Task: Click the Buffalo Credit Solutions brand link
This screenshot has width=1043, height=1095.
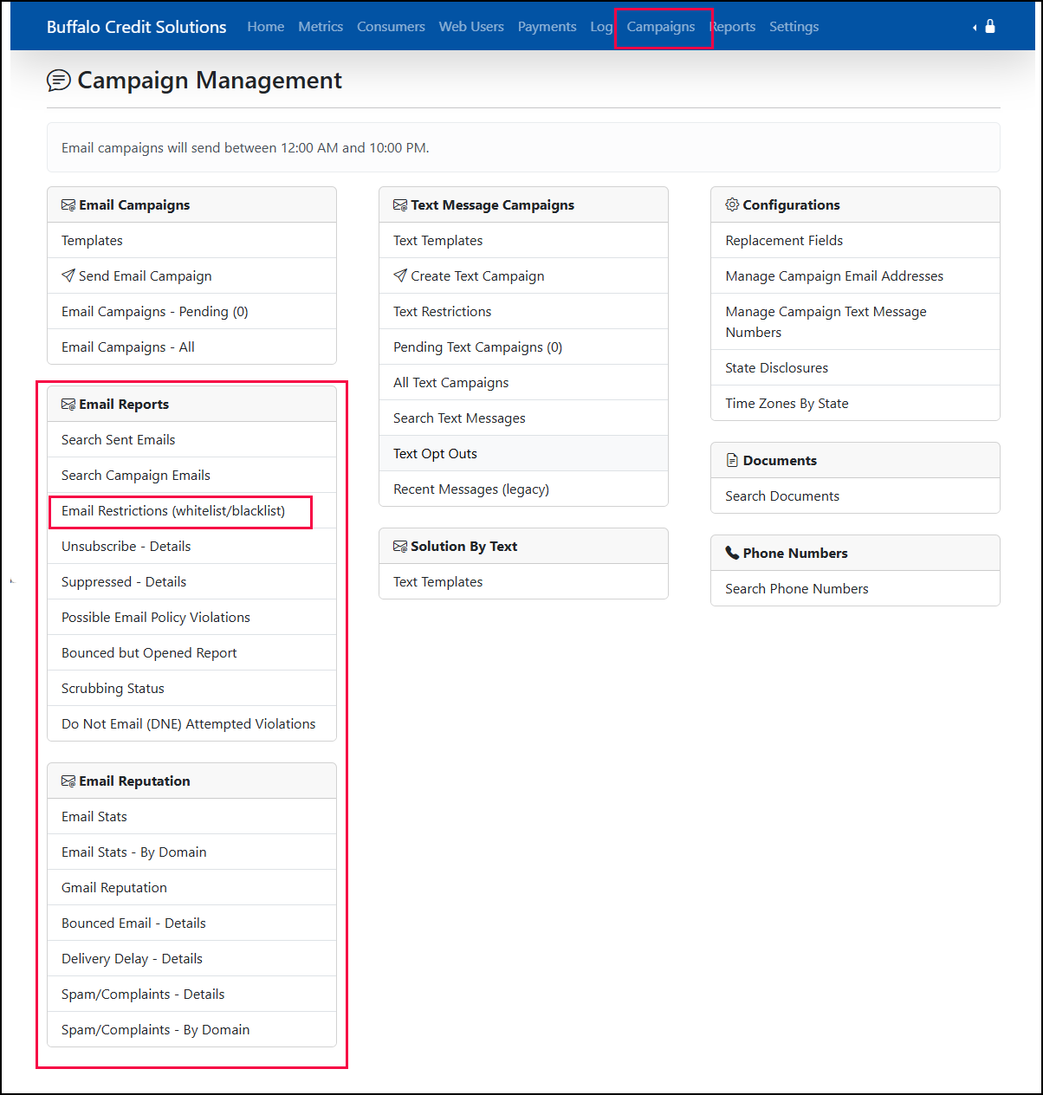Action: pyautogui.click(x=137, y=27)
